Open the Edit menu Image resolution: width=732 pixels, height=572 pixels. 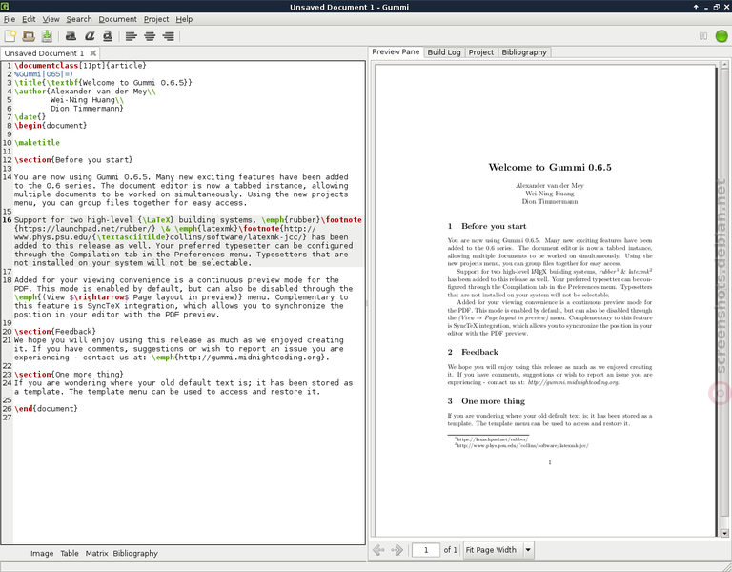click(x=29, y=19)
